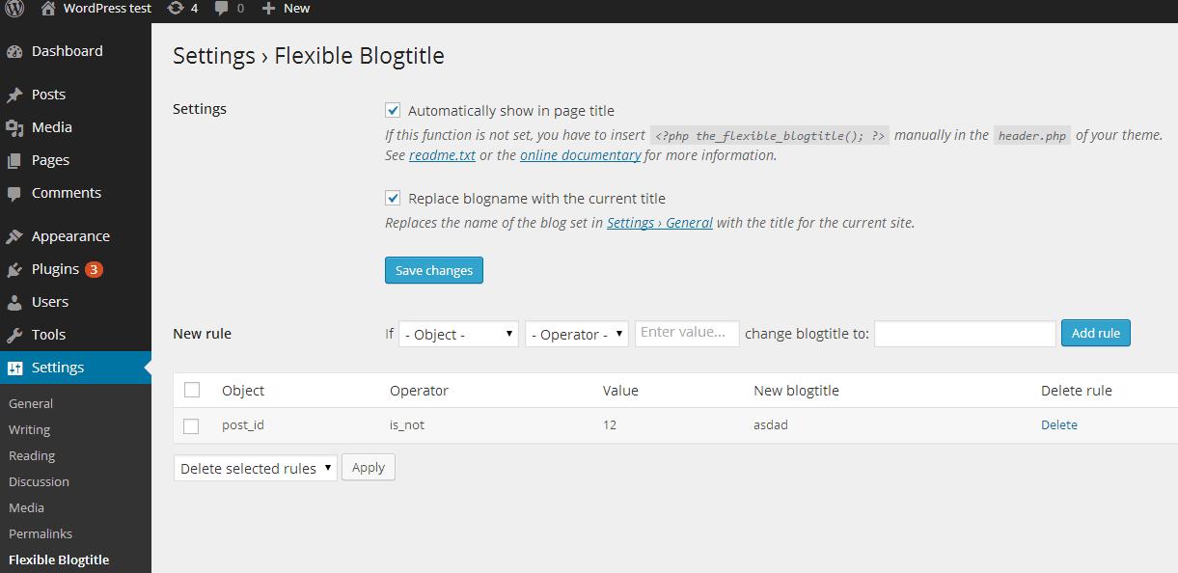Open the updates icon showing 4
The height and width of the screenshot is (573, 1178).
(x=175, y=8)
